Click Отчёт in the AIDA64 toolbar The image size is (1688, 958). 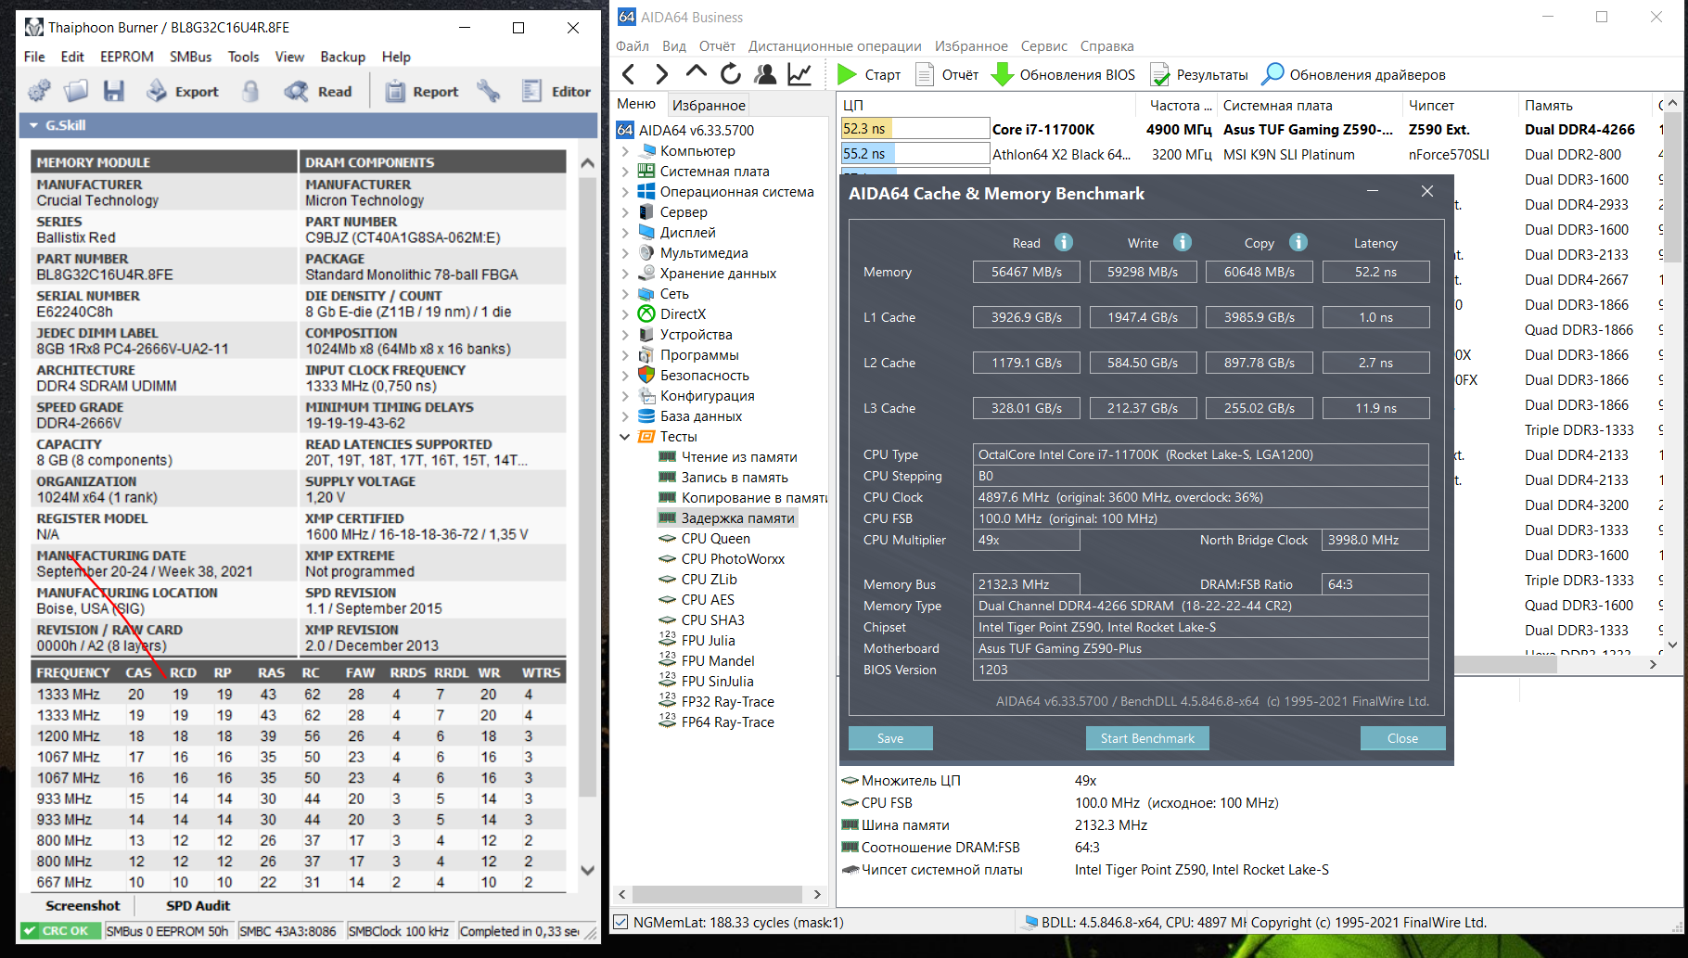tap(946, 74)
